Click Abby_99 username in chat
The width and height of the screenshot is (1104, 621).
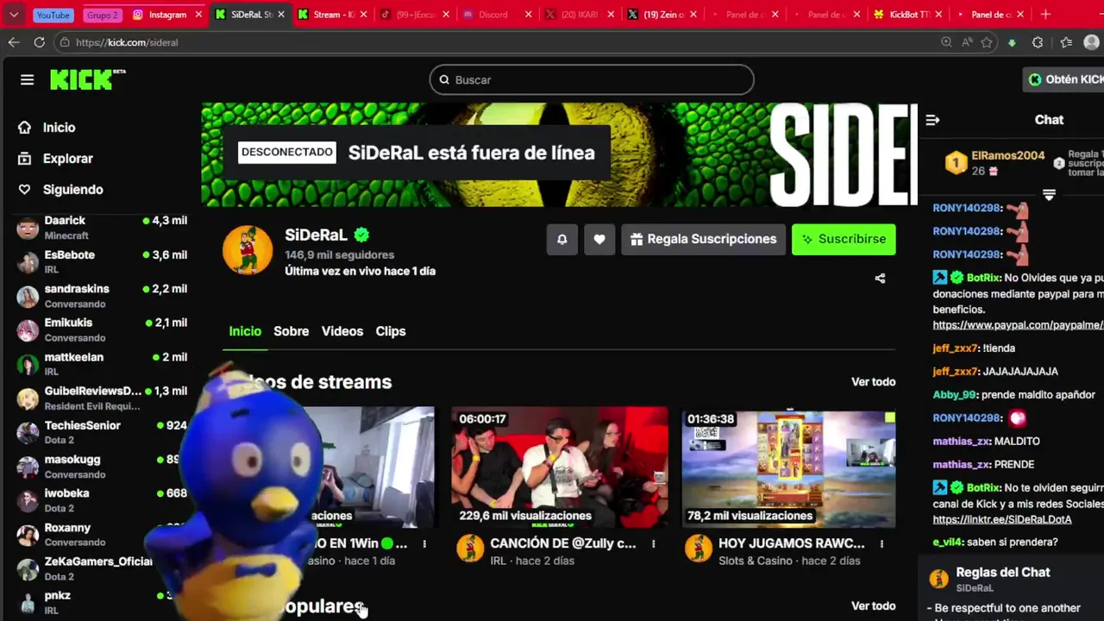[954, 395]
